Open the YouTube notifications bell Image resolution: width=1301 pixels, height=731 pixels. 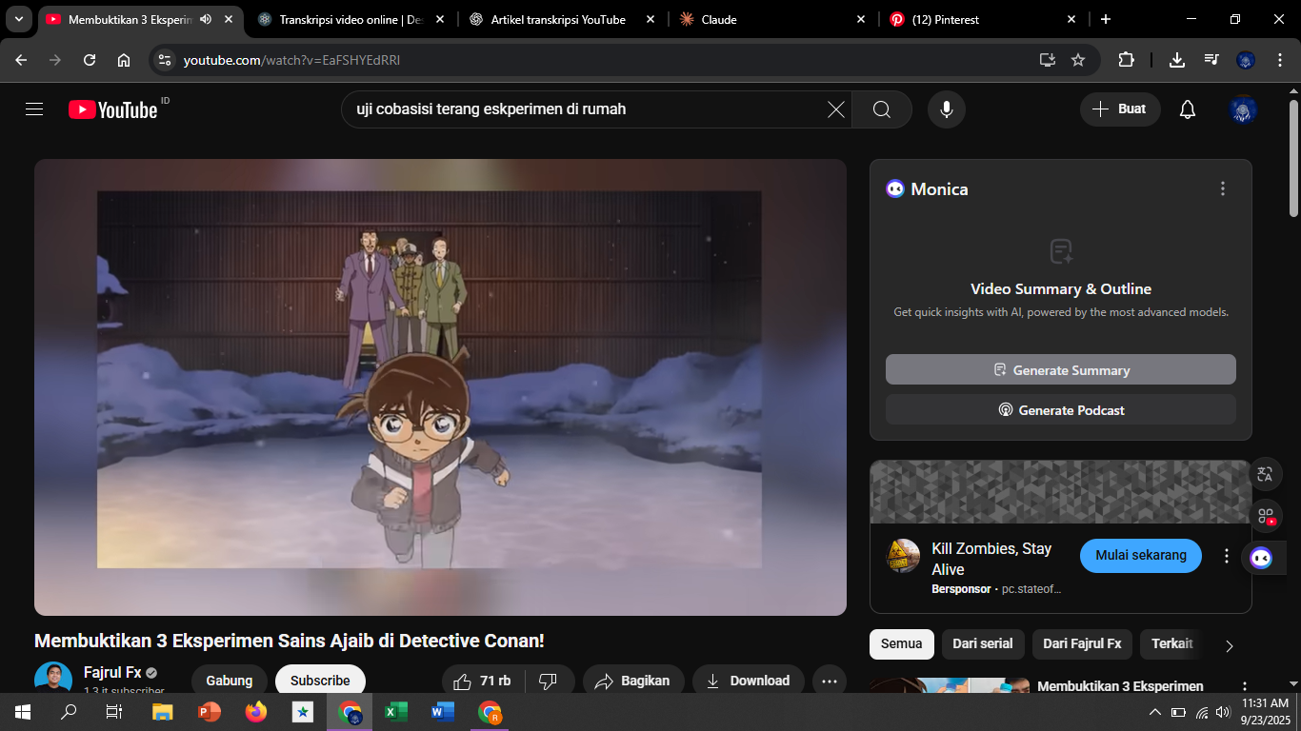[1187, 109]
